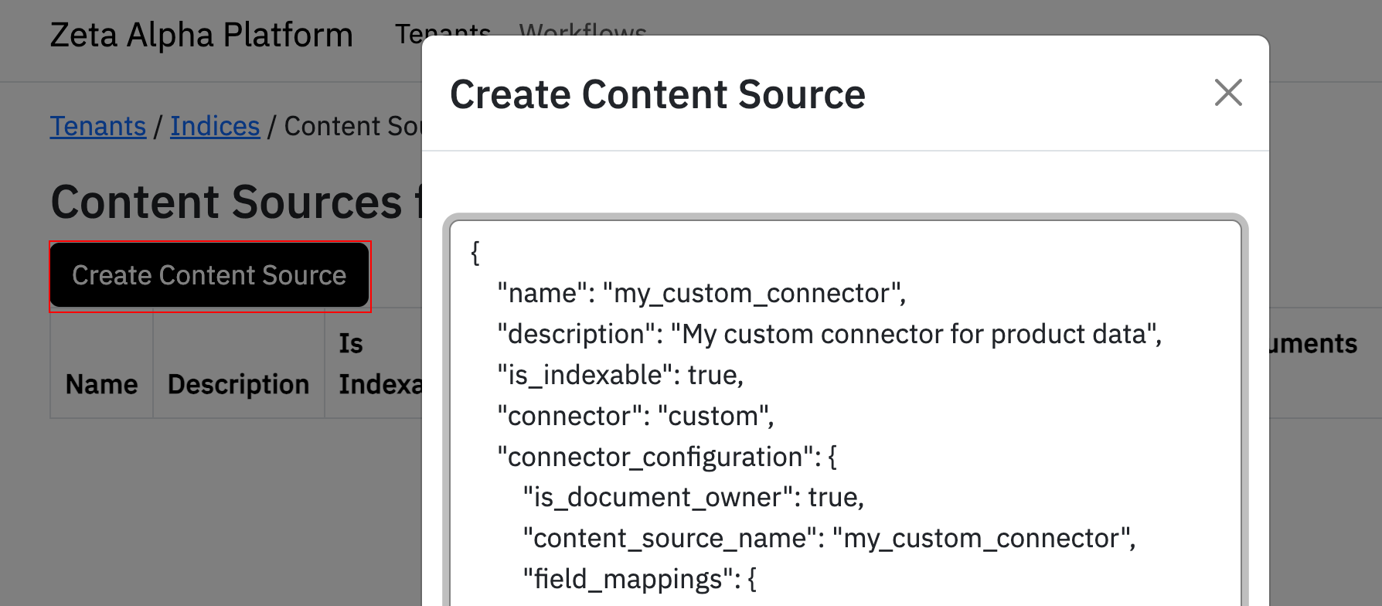This screenshot has width=1382, height=606.
Task: Click the partially hidden Documents column header
Action: pyautogui.click(x=1312, y=344)
